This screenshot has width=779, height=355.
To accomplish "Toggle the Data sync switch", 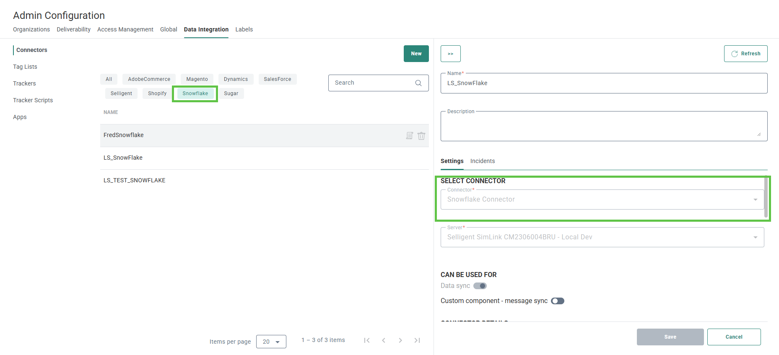I will click(x=480, y=286).
